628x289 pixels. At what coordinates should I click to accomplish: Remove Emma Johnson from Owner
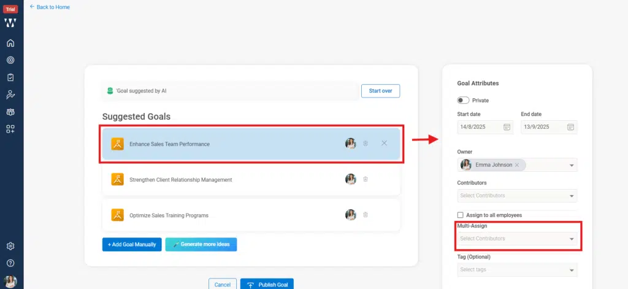coord(517,164)
